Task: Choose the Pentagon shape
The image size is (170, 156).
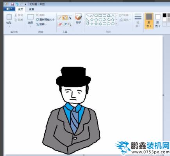Action: 96,20
